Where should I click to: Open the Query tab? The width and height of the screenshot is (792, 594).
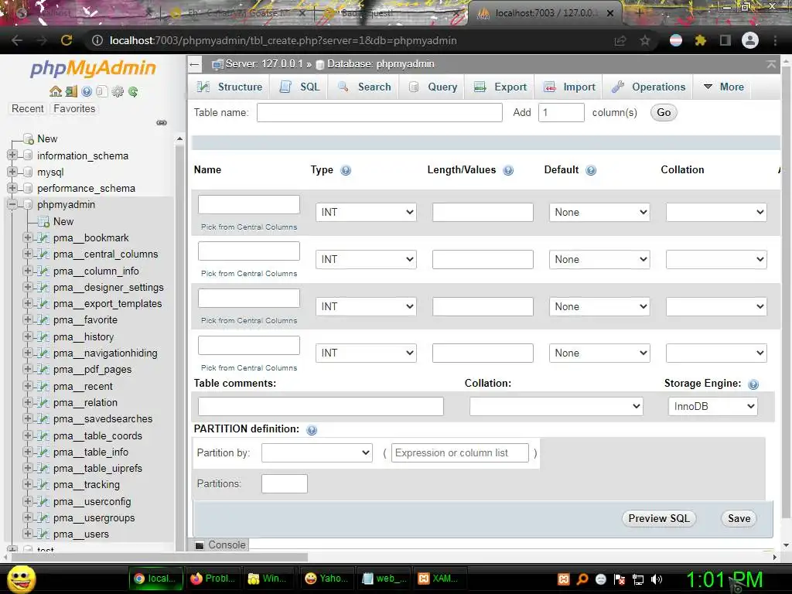(433, 87)
